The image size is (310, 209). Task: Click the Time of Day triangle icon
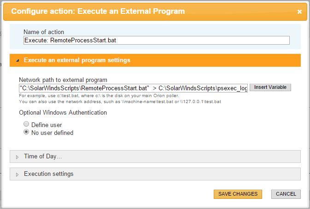tap(18, 157)
